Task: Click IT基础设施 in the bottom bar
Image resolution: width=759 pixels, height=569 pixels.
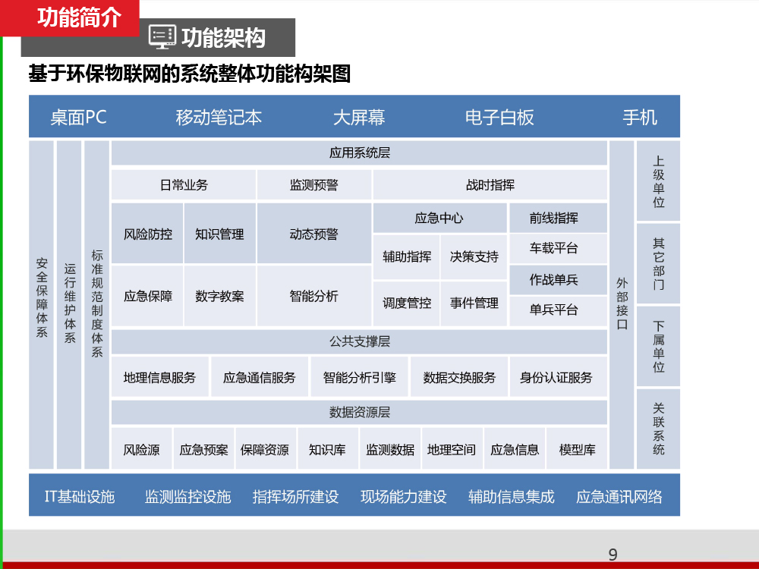Action: pyautogui.click(x=79, y=497)
